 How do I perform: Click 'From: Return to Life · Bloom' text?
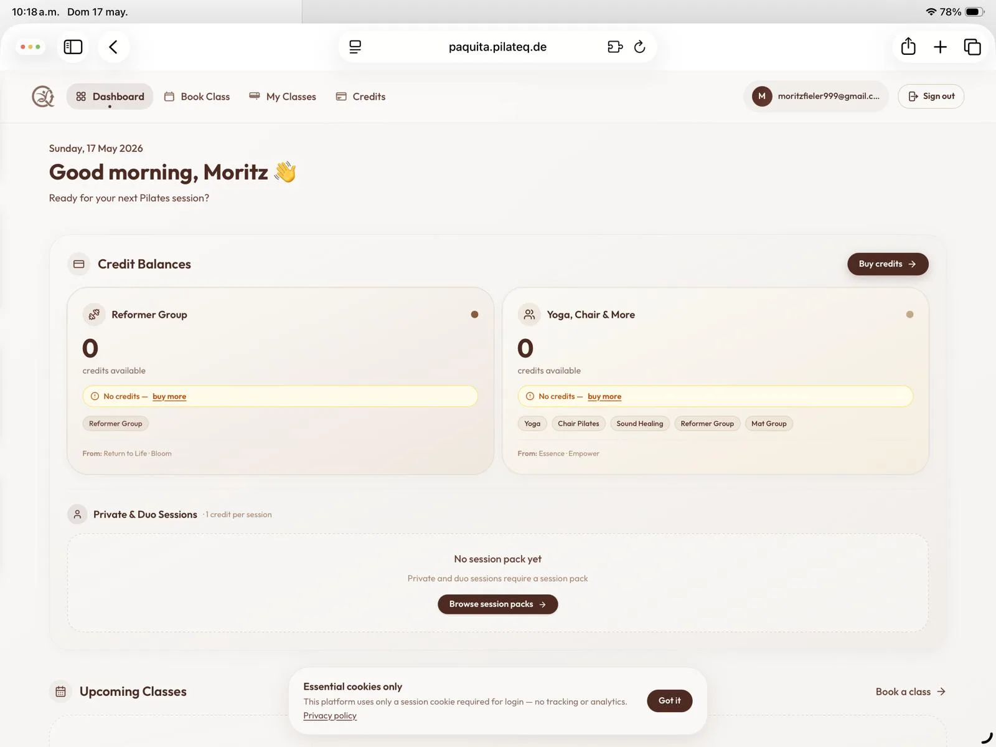tap(127, 454)
